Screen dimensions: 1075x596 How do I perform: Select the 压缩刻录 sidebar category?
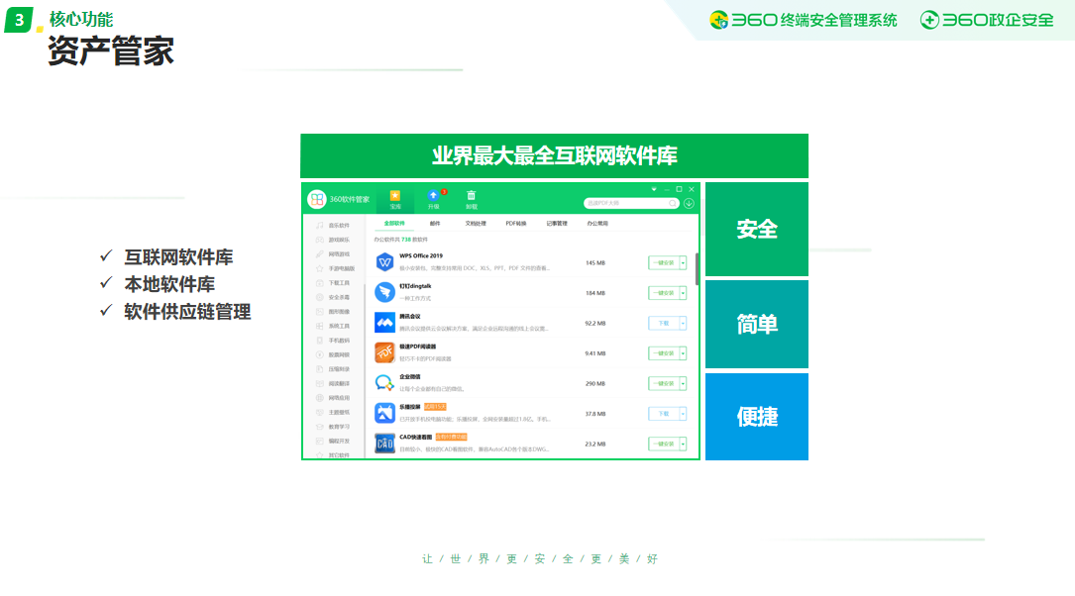pos(334,369)
